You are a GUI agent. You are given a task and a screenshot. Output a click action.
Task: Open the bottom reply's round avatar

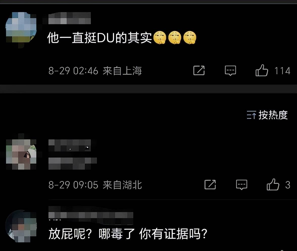click(21, 226)
